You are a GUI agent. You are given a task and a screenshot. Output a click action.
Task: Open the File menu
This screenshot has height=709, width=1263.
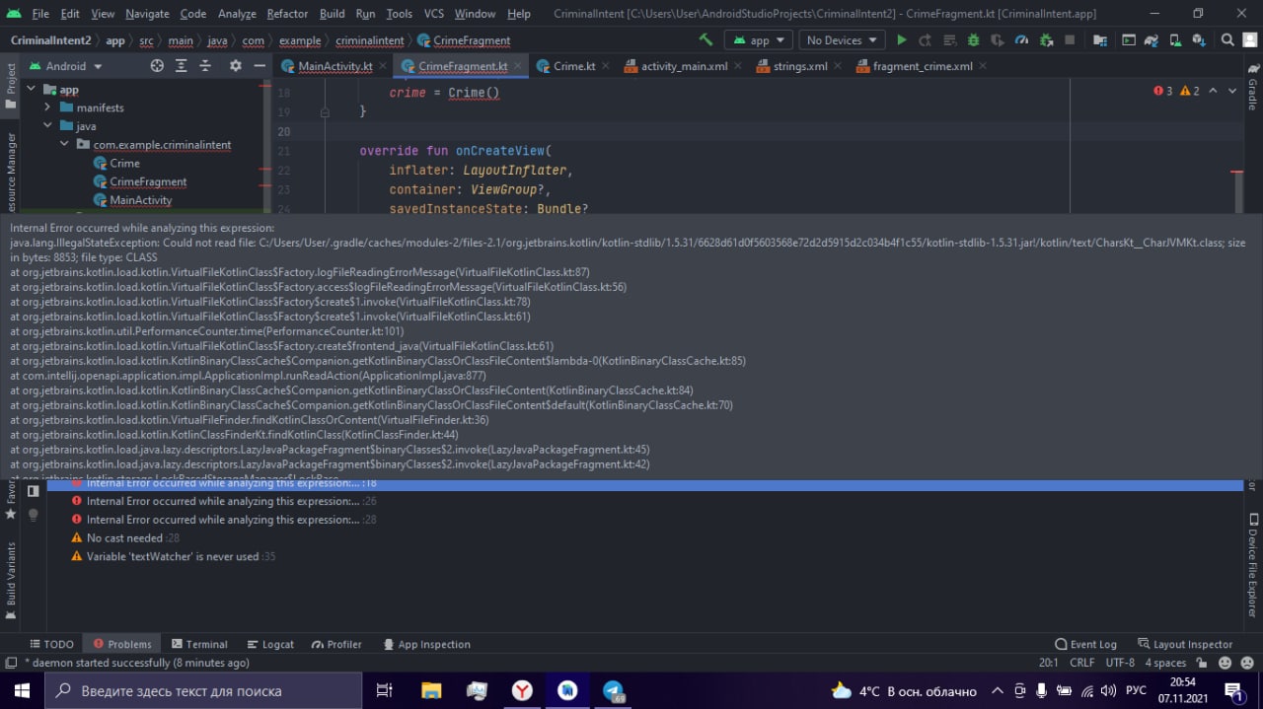[x=40, y=14]
